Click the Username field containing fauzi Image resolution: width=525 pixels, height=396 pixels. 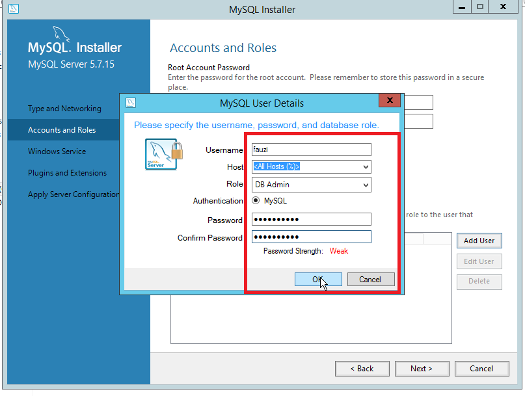coord(312,150)
